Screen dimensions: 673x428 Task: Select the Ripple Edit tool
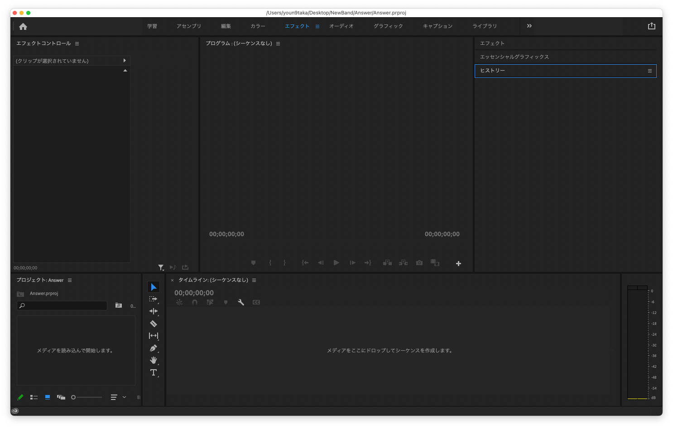pos(154,311)
